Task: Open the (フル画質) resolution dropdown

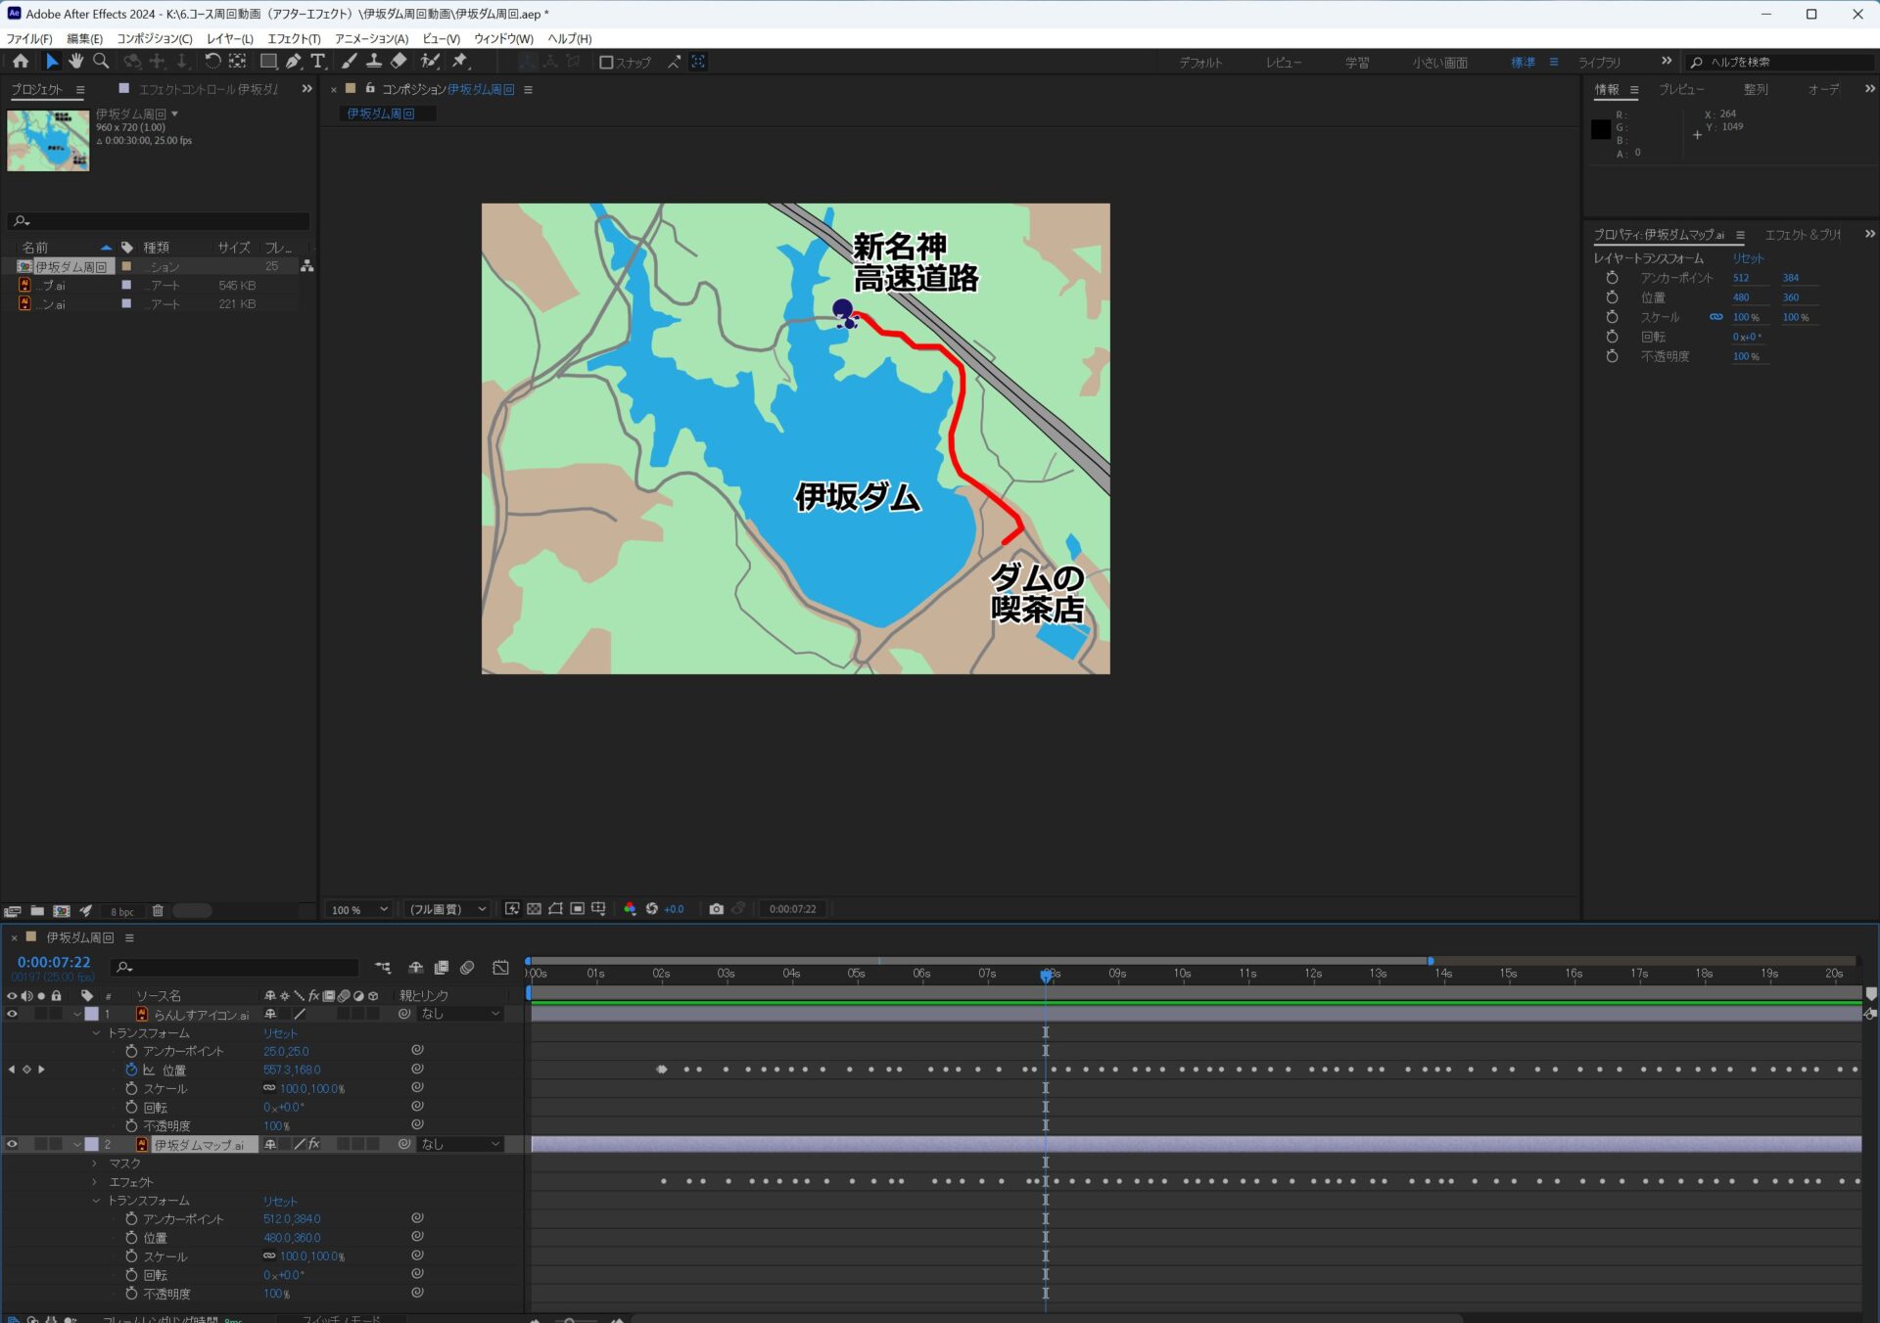Action: click(448, 910)
